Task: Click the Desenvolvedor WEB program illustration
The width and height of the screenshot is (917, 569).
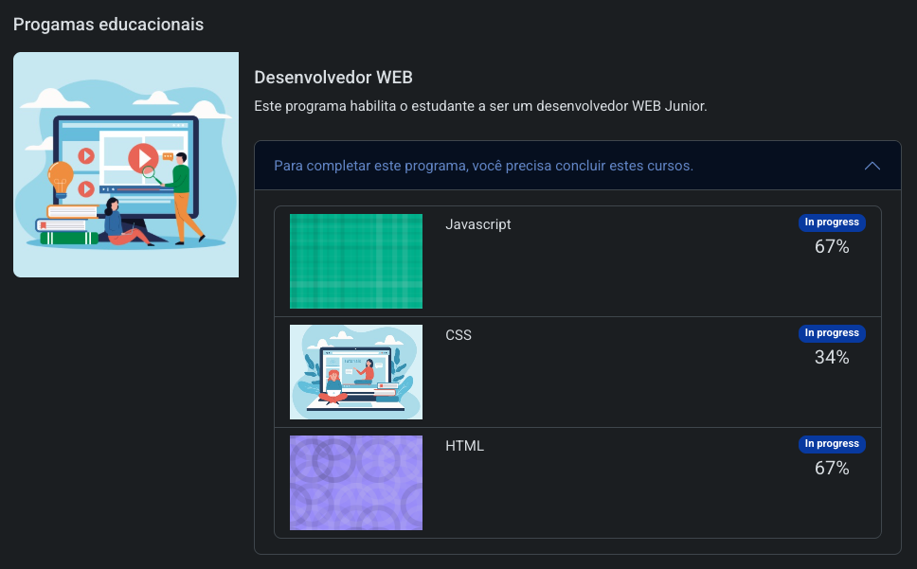Action: point(126,165)
